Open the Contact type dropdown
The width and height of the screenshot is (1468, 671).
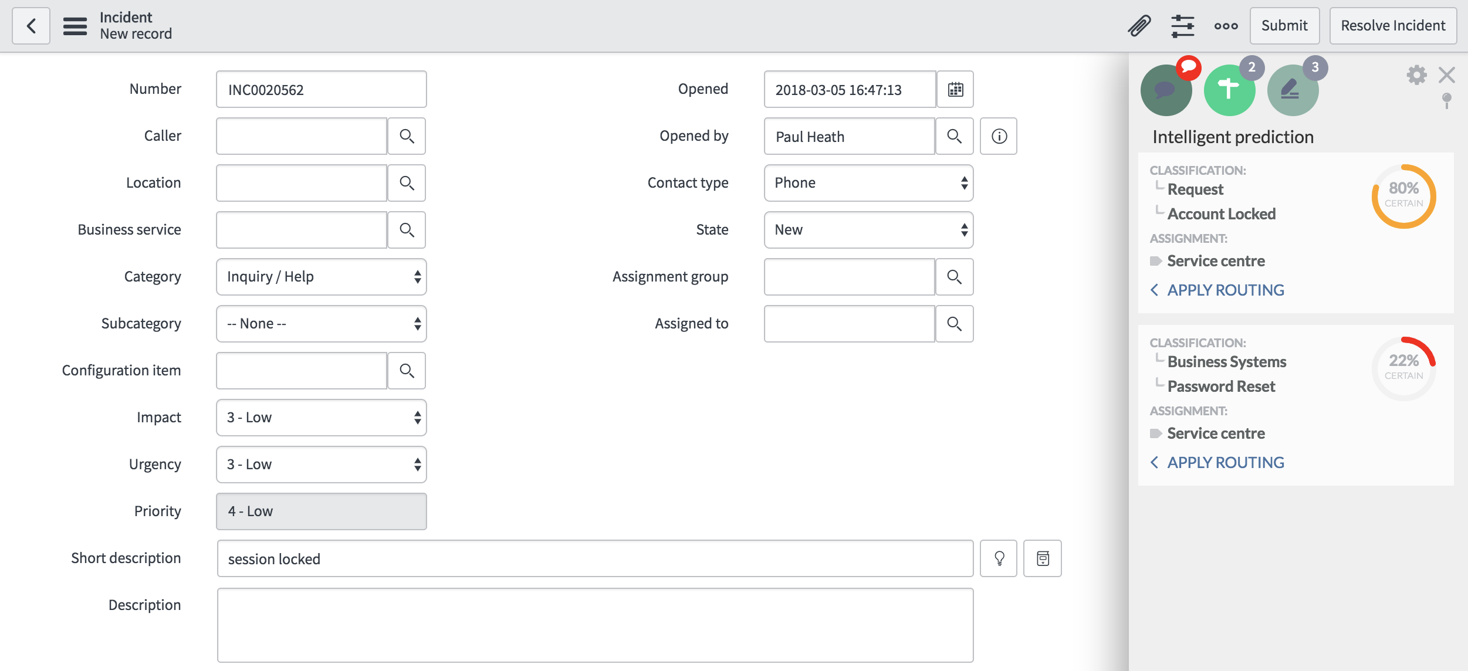pyautogui.click(x=868, y=183)
